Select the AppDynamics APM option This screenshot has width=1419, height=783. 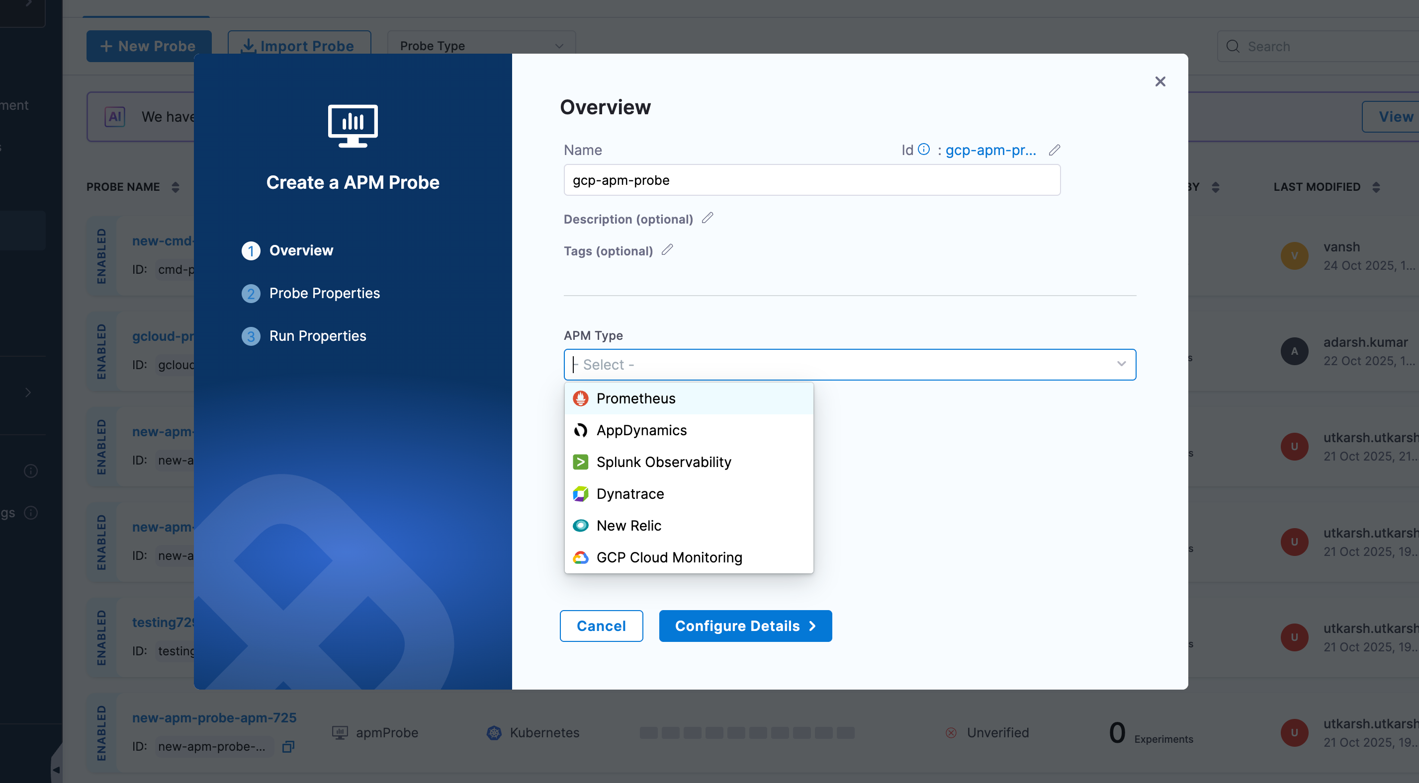click(x=641, y=430)
